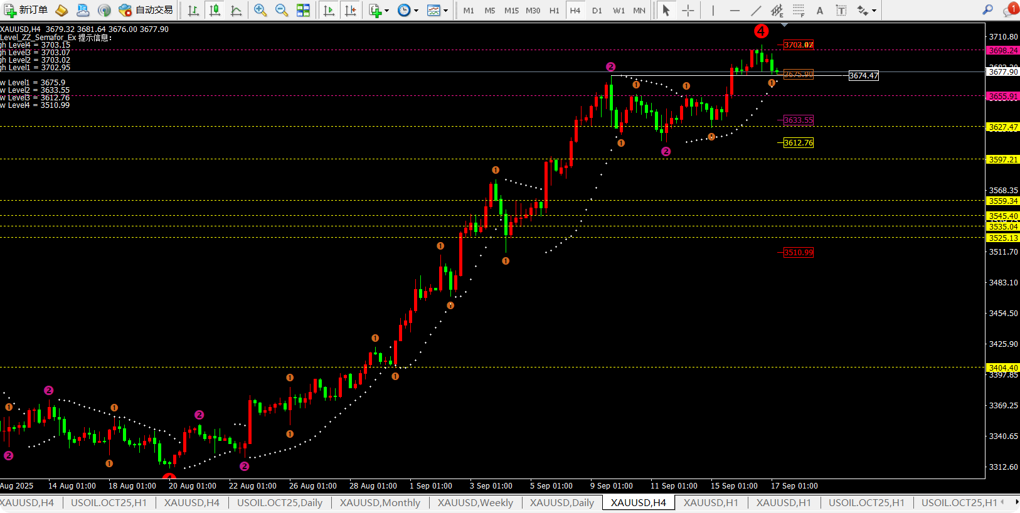Select the M30 timeframe
1020x513 pixels.
533,11
